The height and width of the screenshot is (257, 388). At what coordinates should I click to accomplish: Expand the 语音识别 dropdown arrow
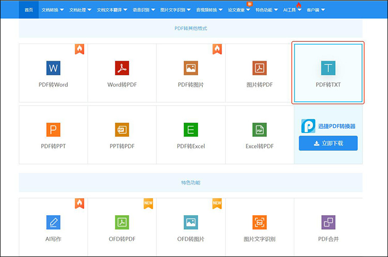[153, 10]
